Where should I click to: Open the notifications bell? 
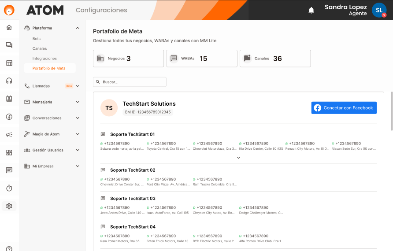[311, 10]
